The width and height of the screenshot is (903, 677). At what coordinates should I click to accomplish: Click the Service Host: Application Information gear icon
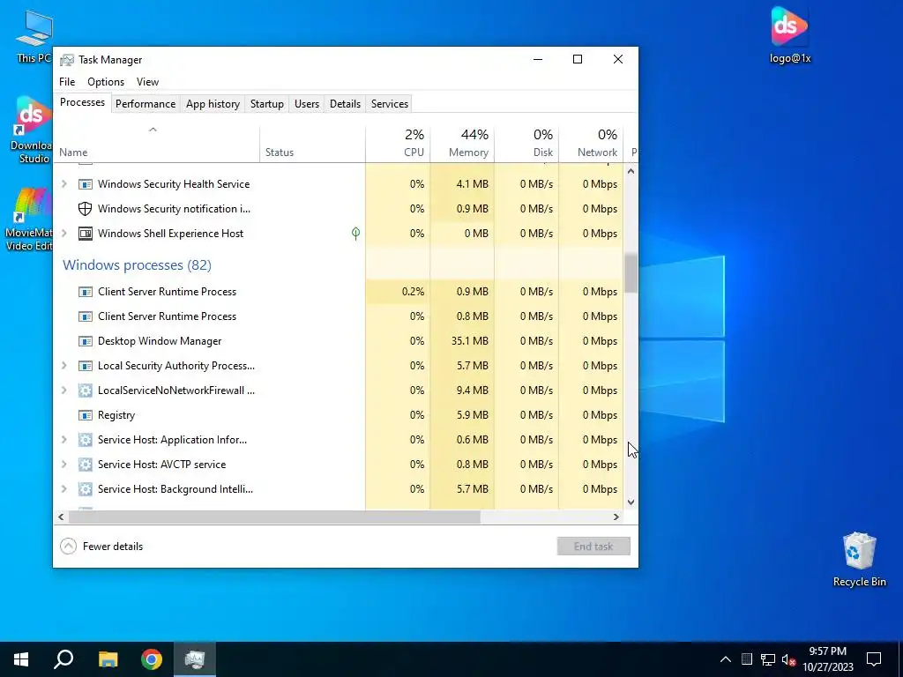86,441
